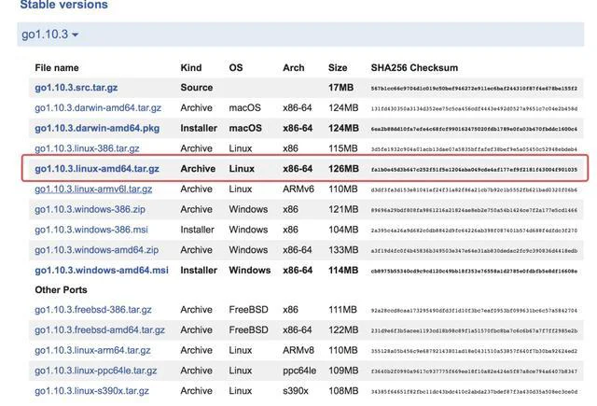Click the ARMv6 arch cell
Screen dimensions: 597x406
(x=298, y=189)
